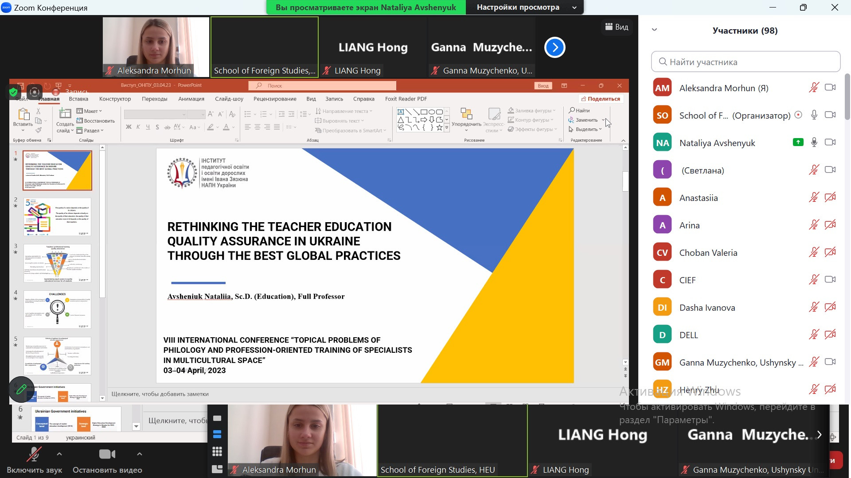Stop video with the camera icon
Screen dimensions: 851x478
click(107, 455)
